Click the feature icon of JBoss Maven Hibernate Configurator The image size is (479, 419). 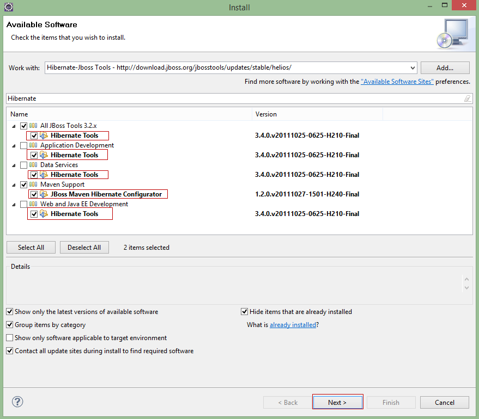(x=44, y=194)
